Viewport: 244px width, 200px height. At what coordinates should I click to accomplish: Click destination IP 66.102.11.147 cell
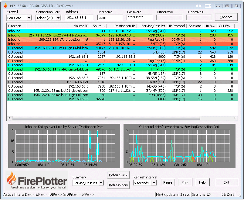point(122,69)
